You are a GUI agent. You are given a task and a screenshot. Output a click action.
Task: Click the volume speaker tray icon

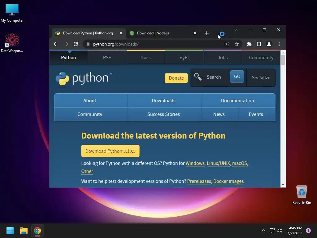(280, 231)
